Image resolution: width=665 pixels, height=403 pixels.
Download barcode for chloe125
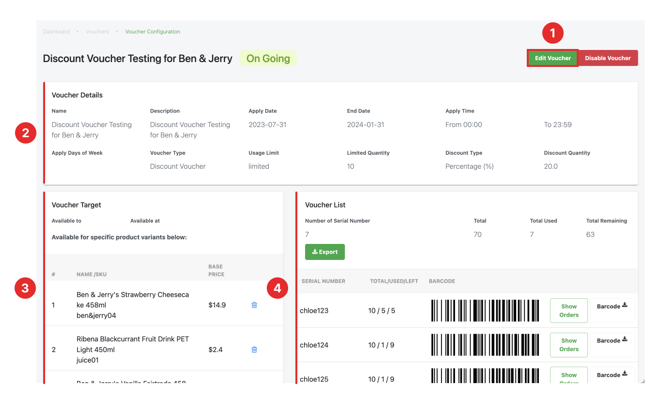612,375
